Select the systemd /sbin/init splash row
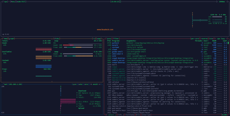The width and height of the screenshot is (230, 116). point(167,47)
